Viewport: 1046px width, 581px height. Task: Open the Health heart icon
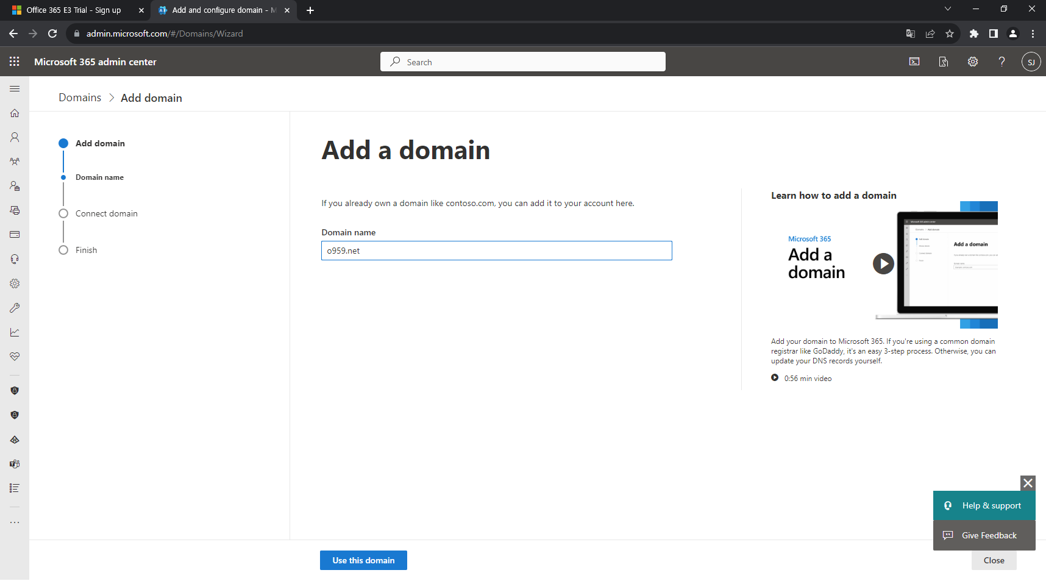point(15,357)
